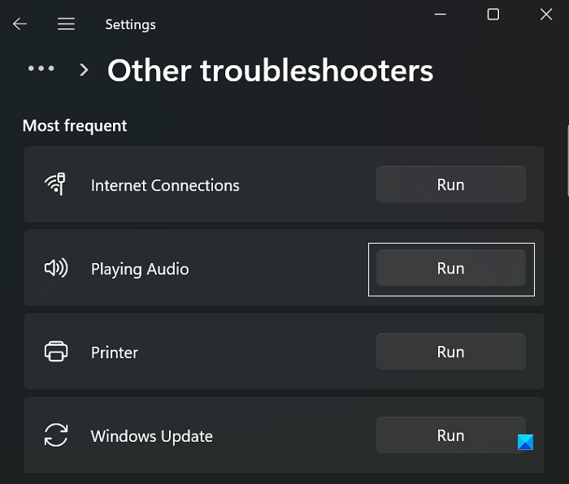Select the Printer row label
The width and height of the screenshot is (569, 484).
click(115, 352)
